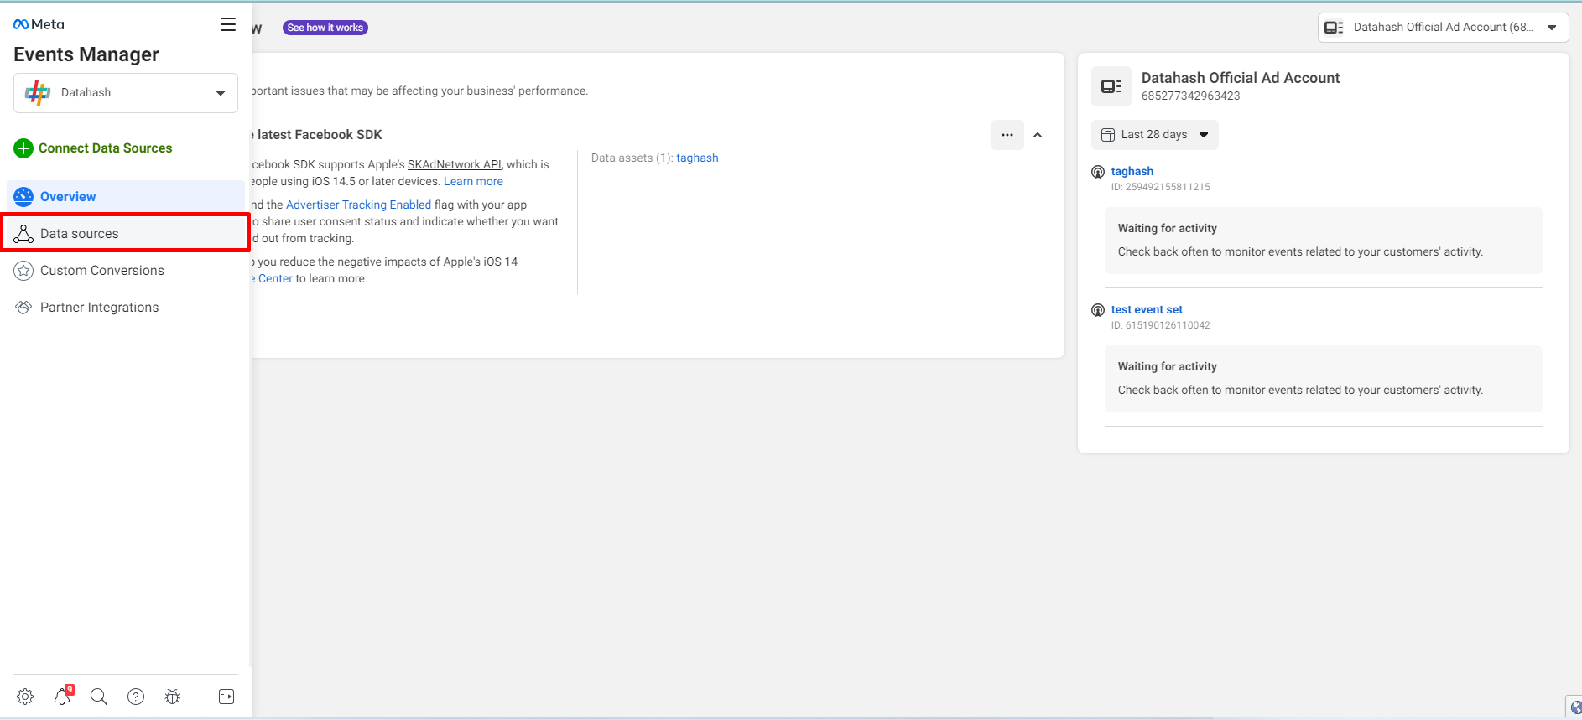Click the Events Manager heading
This screenshot has height=720, width=1582.
[x=86, y=54]
